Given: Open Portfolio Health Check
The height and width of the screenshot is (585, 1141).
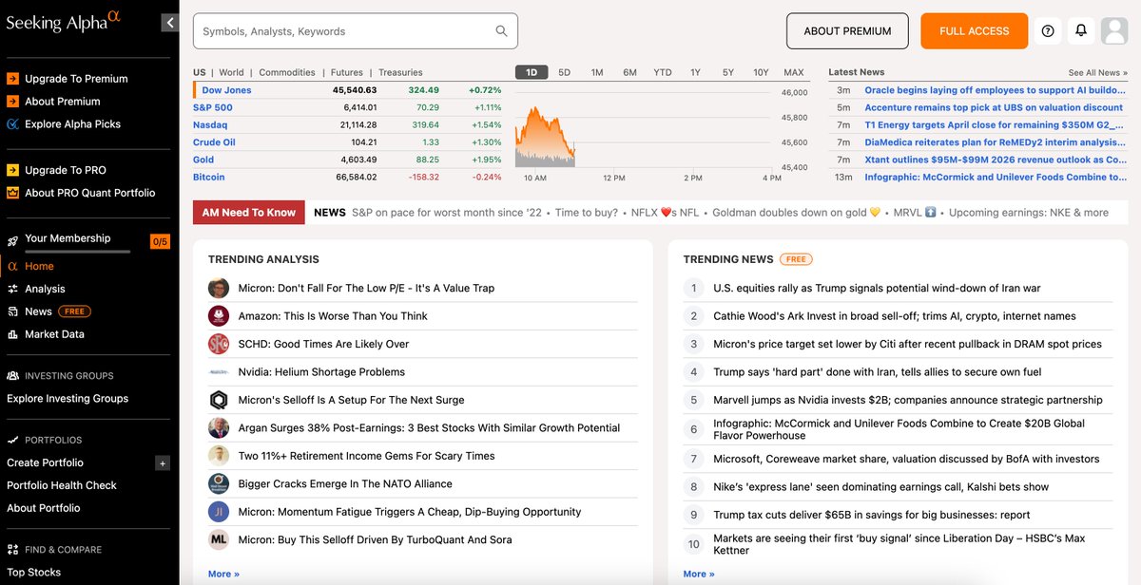Looking at the screenshot, I should [x=62, y=485].
